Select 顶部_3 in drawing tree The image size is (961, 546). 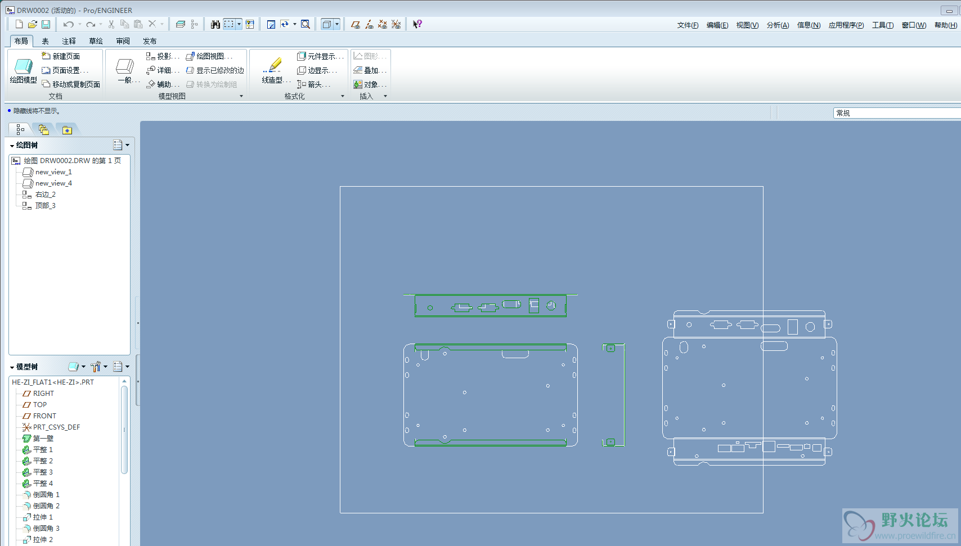[x=39, y=206]
